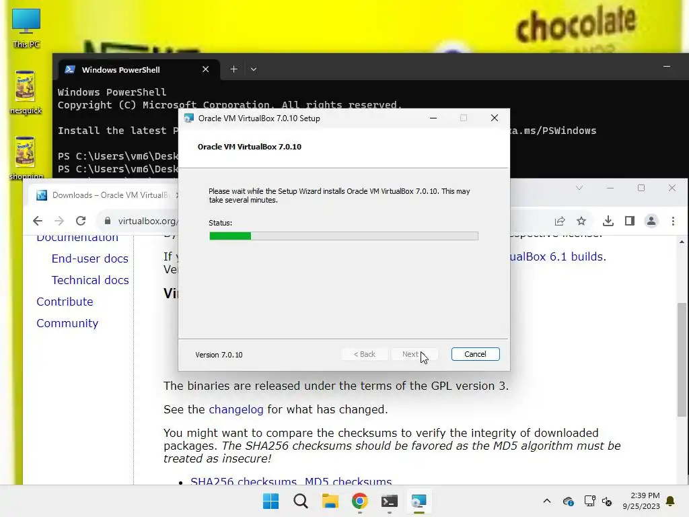Switch to Chrome from taskbar
Image resolution: width=689 pixels, height=517 pixels.
(359, 501)
